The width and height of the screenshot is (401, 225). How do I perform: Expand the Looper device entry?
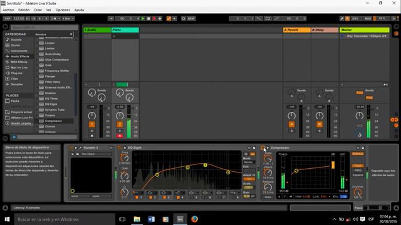coord(37,43)
